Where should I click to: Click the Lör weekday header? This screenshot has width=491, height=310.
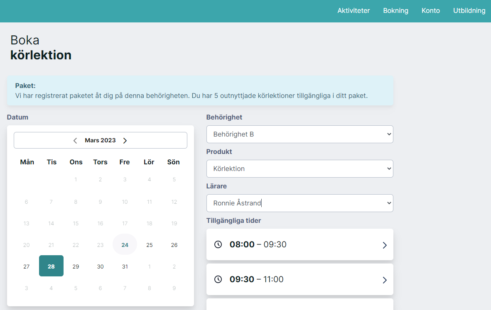[x=149, y=162]
